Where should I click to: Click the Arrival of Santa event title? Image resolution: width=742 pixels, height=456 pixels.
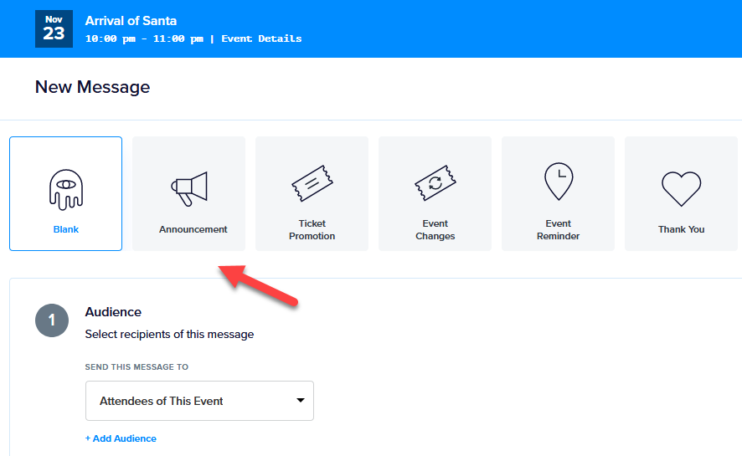coord(131,21)
